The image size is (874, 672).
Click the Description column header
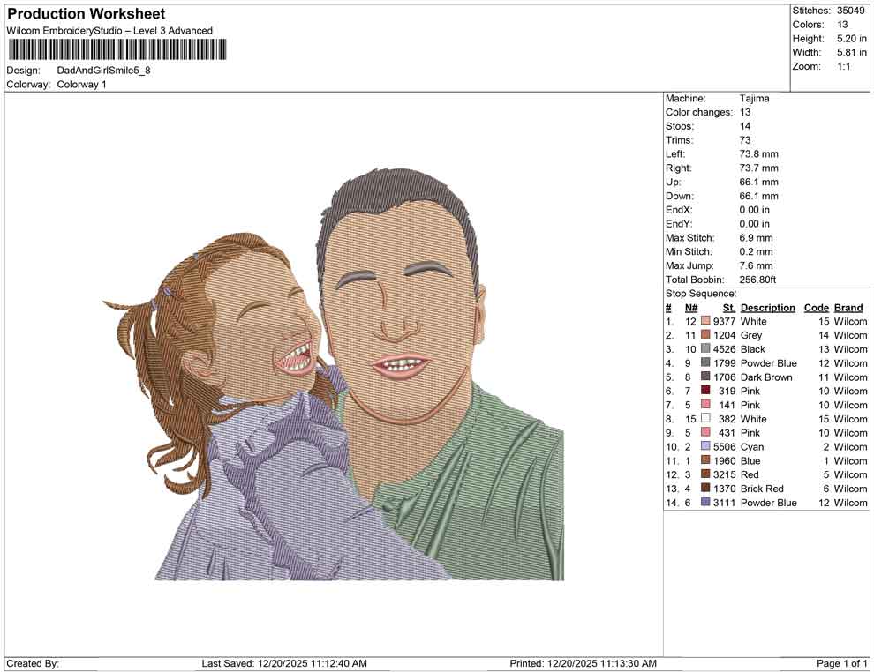click(x=767, y=307)
